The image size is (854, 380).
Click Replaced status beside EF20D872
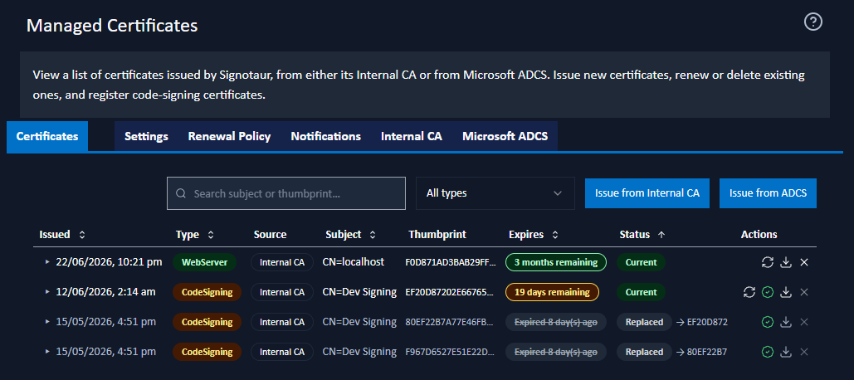(x=644, y=322)
